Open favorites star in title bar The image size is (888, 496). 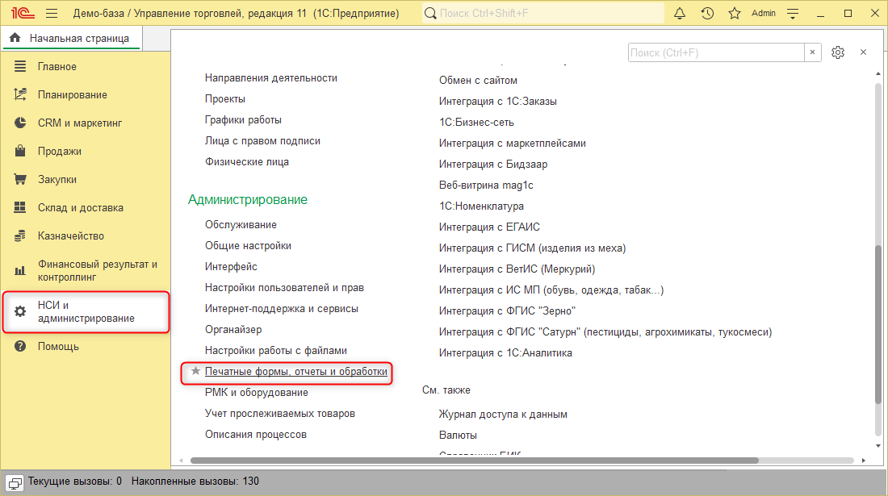point(735,14)
